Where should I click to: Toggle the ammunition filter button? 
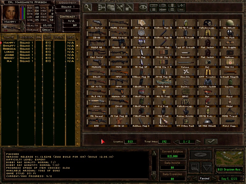[x=153, y=10]
